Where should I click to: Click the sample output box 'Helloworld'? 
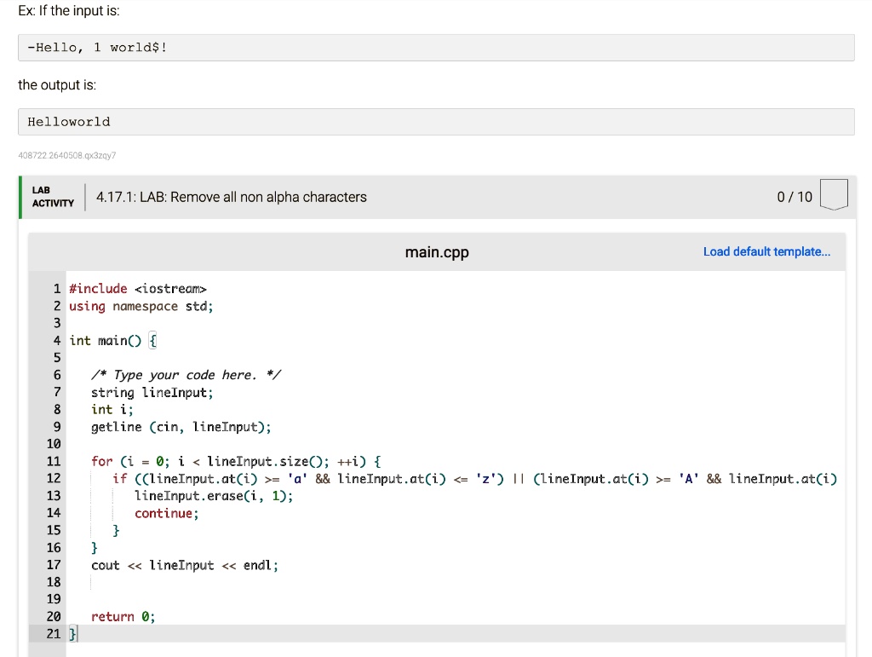(436, 122)
